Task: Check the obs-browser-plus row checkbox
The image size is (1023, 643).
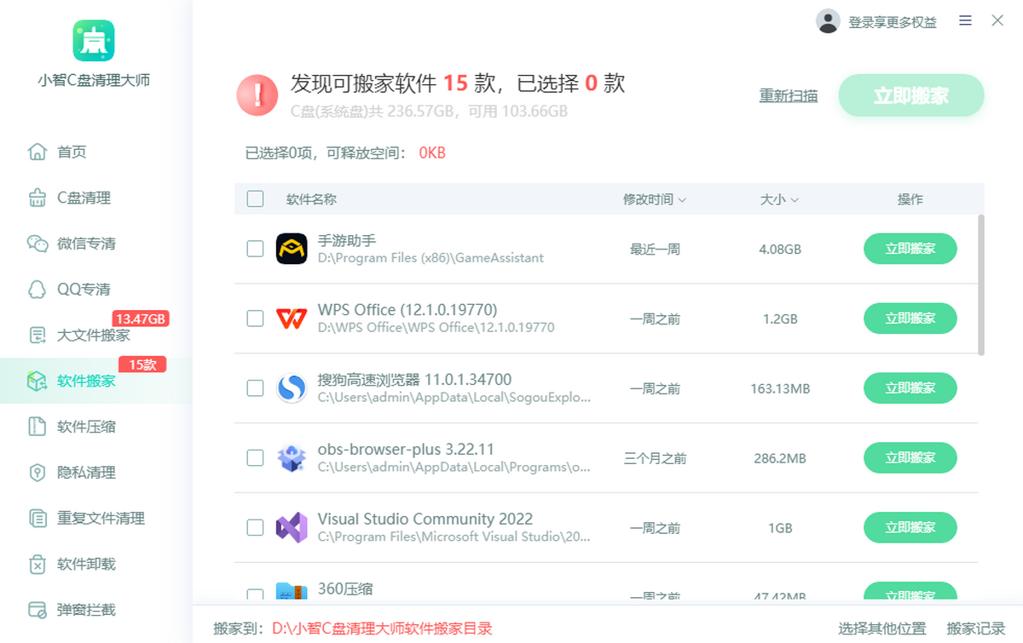Action: (x=255, y=458)
